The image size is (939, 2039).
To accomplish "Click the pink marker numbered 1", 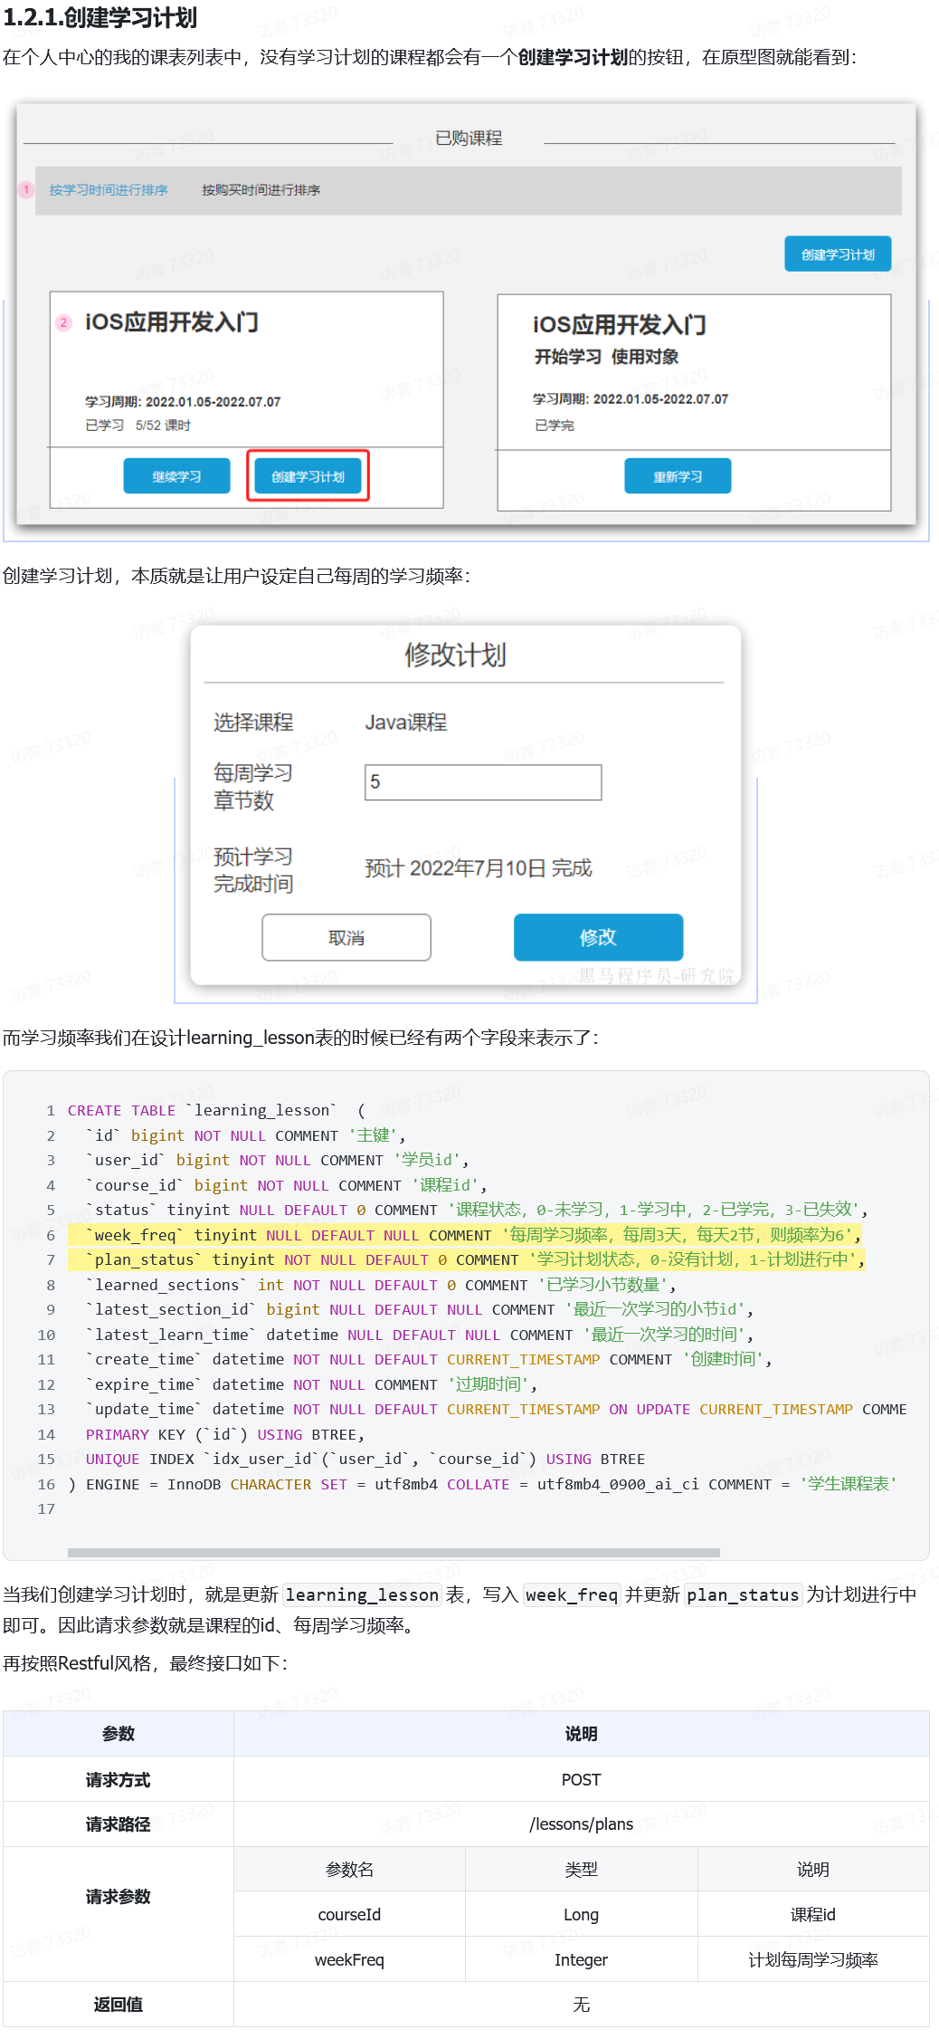I will coord(26,190).
